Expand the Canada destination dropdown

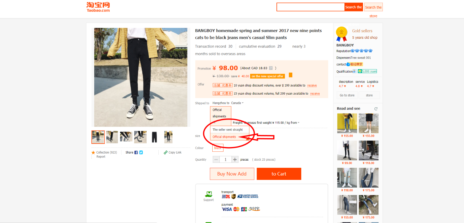[x=237, y=103]
